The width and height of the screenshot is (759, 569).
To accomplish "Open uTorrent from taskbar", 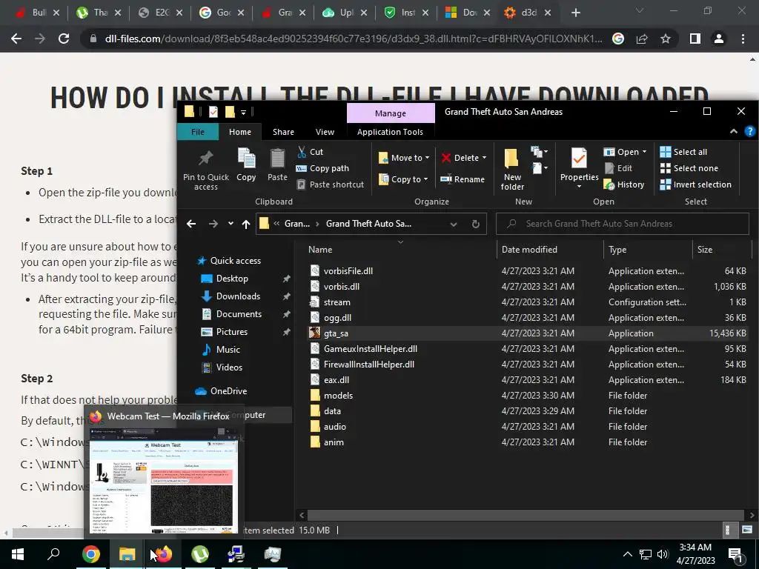I will coord(200,554).
